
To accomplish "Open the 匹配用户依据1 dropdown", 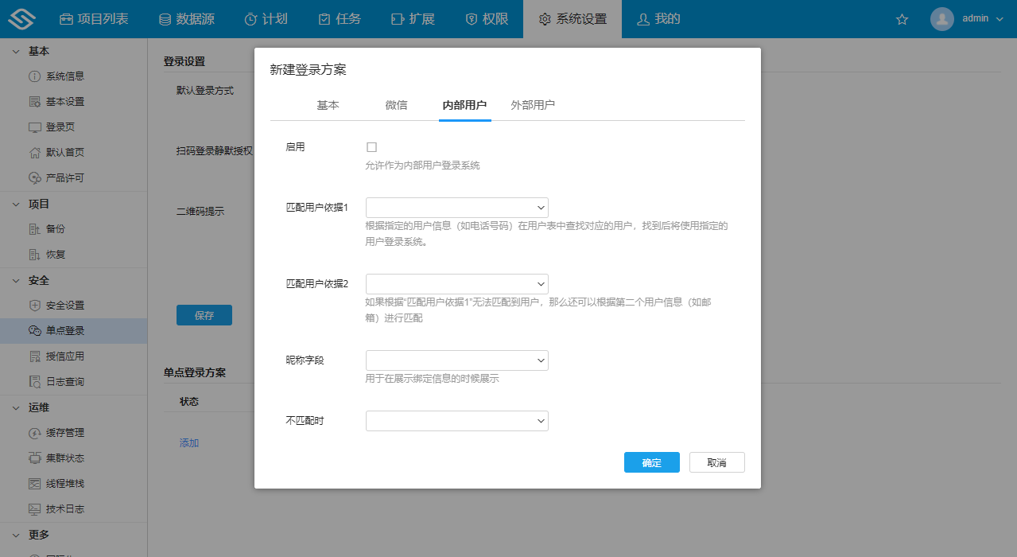I will [456, 207].
